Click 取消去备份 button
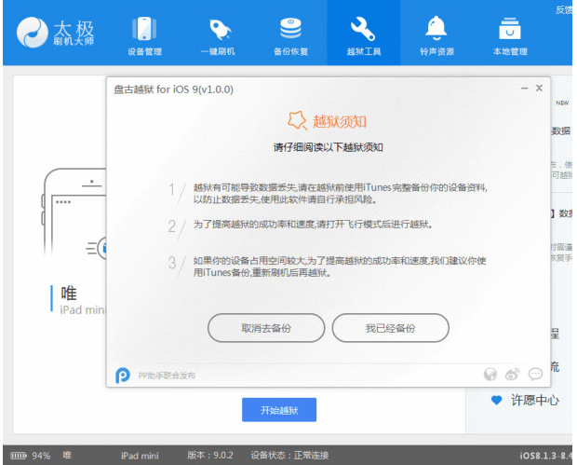577x465 pixels. point(266,328)
